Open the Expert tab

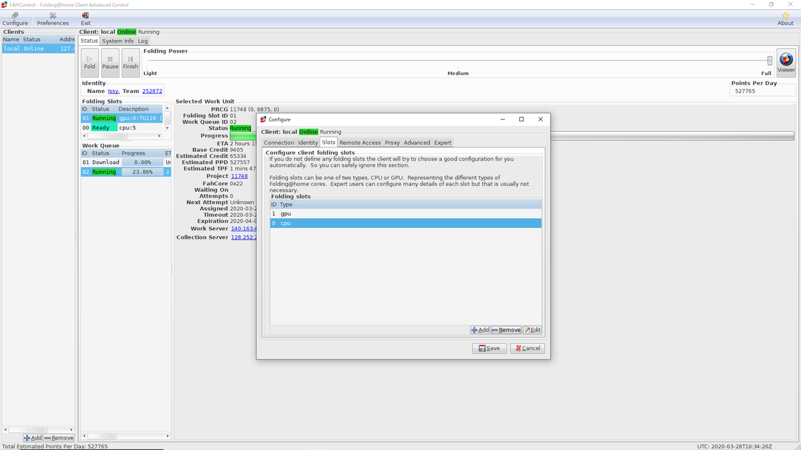point(443,143)
